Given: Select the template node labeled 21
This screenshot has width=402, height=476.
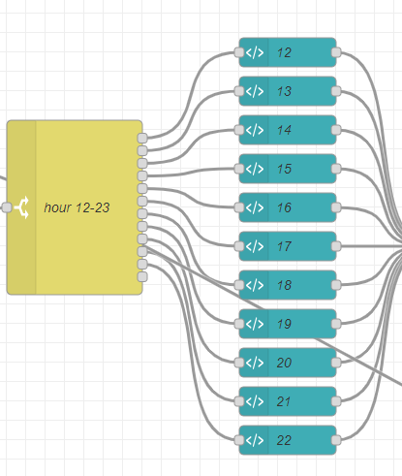Looking at the screenshot, I should (x=288, y=401).
